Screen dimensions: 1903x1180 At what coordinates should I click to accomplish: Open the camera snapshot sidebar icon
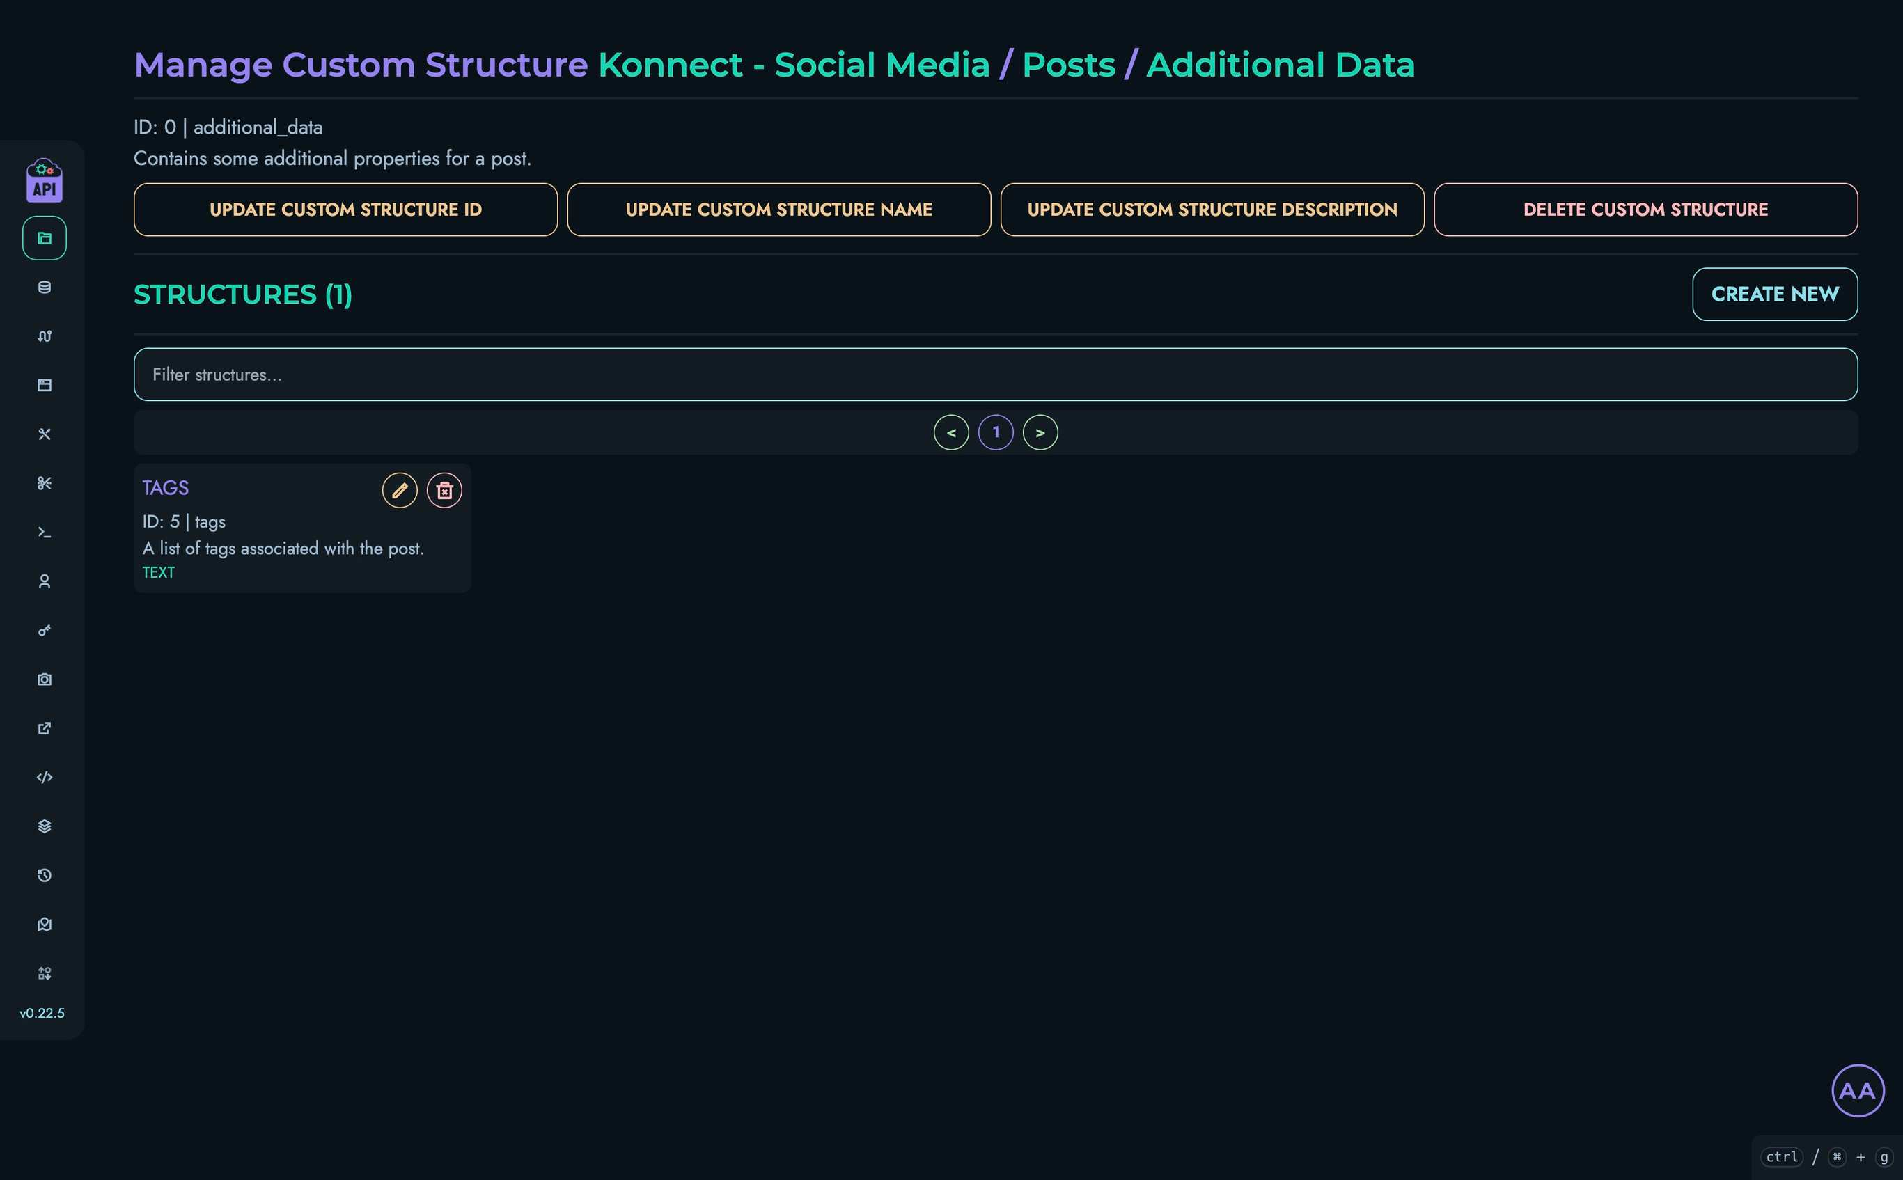click(x=45, y=679)
